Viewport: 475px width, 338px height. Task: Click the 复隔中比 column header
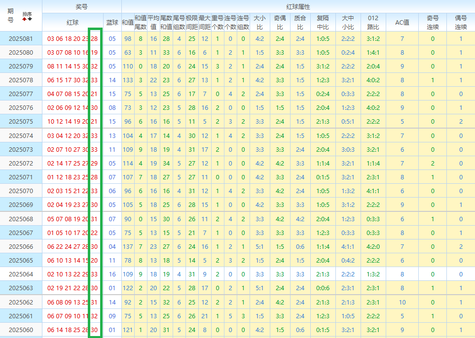[x=323, y=22]
